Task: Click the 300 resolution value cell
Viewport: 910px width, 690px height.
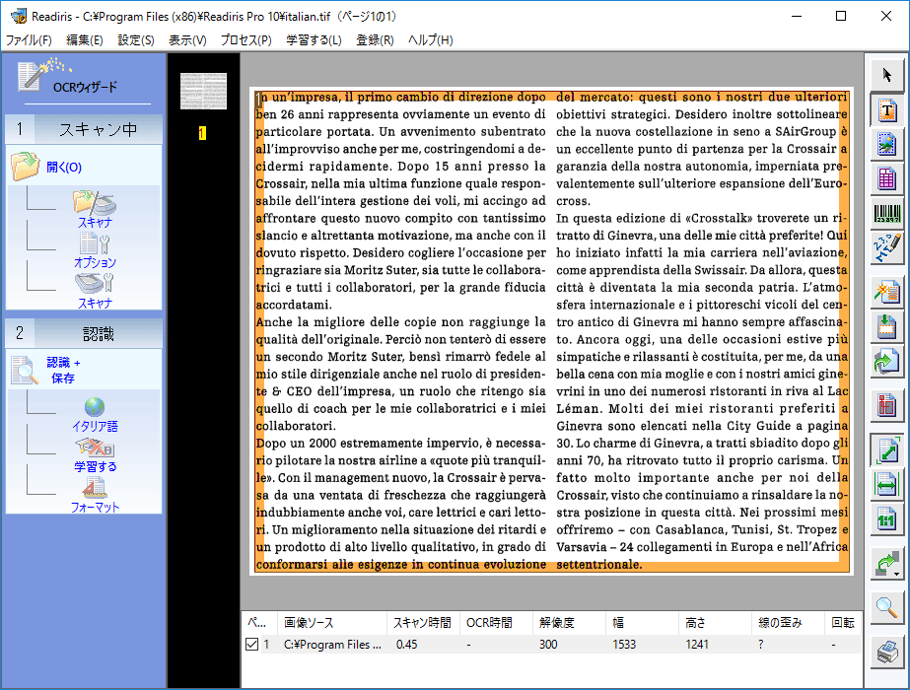Action: [548, 644]
